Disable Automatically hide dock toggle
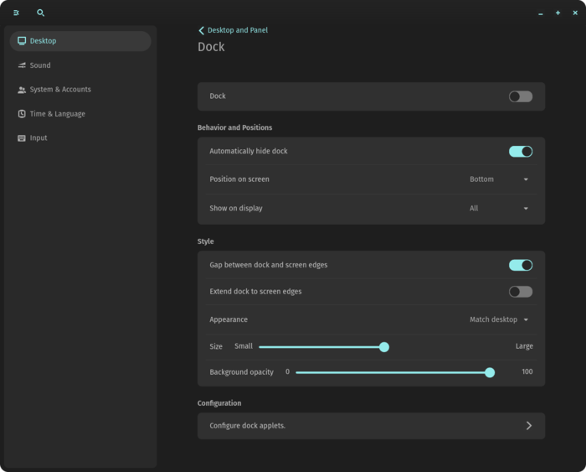 tap(520, 152)
